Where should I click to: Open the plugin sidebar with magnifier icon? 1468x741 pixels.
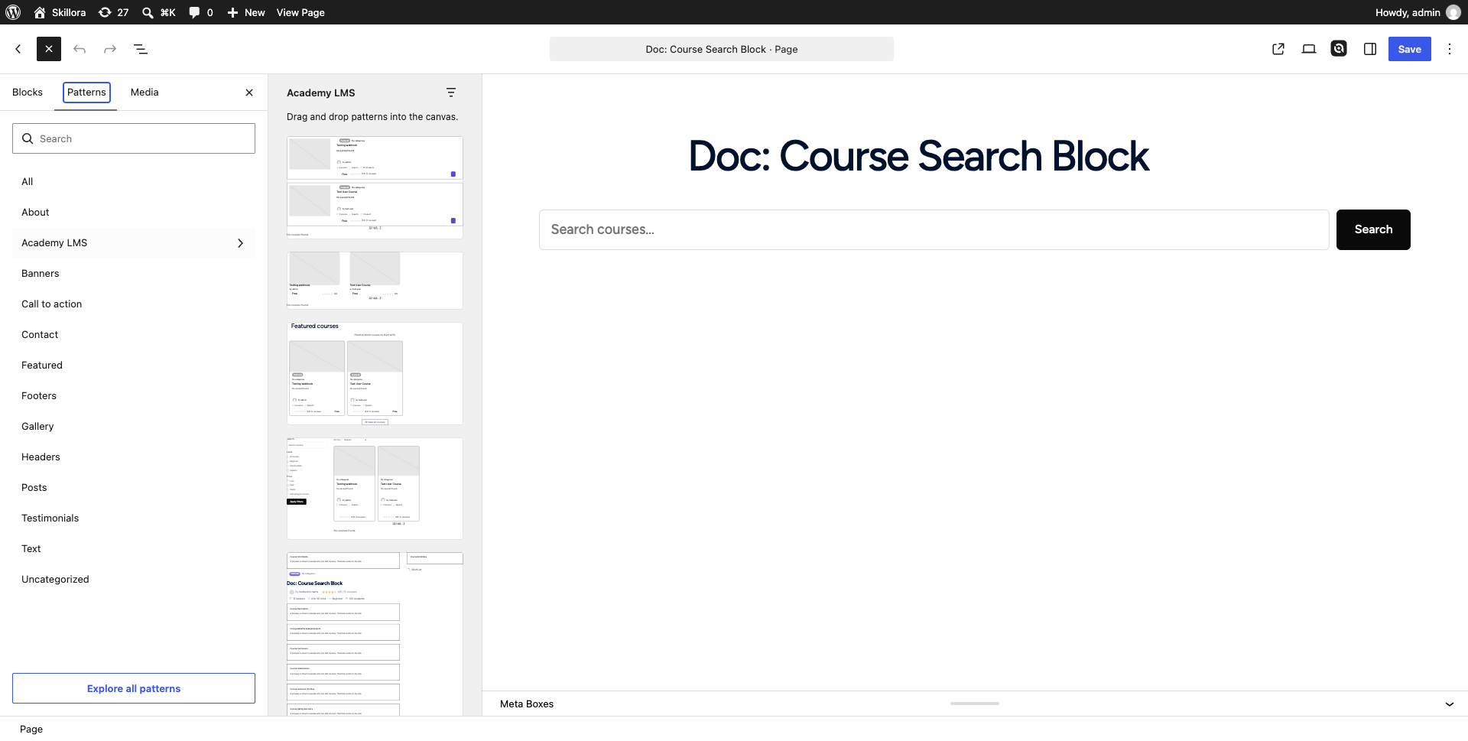coord(1339,49)
